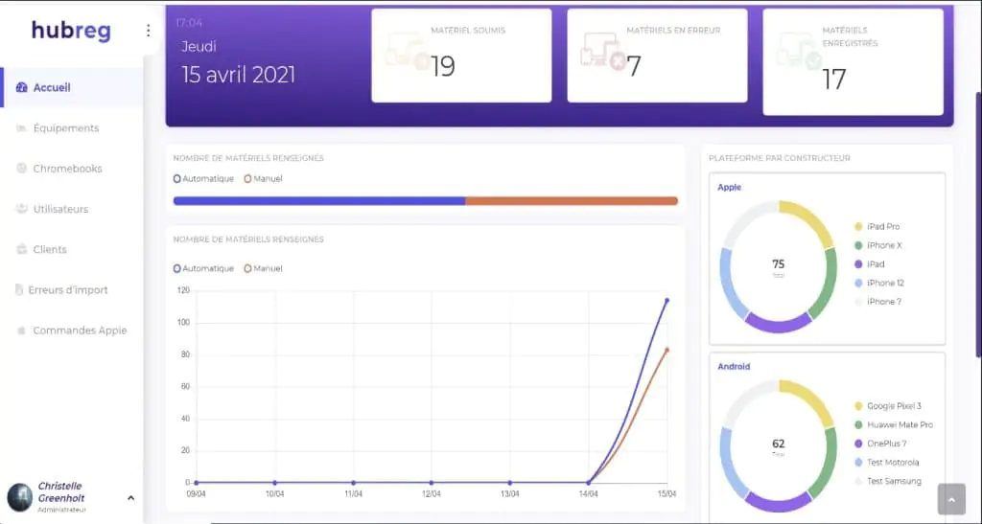Click the page vertical scrollbar
Viewport: 982px width, 524px height.
[978, 225]
